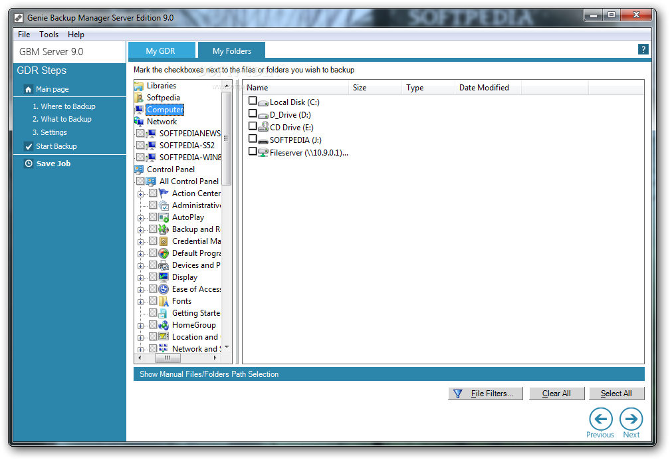Click the Control Panel icon in tree
670x460 pixels.
[139, 170]
